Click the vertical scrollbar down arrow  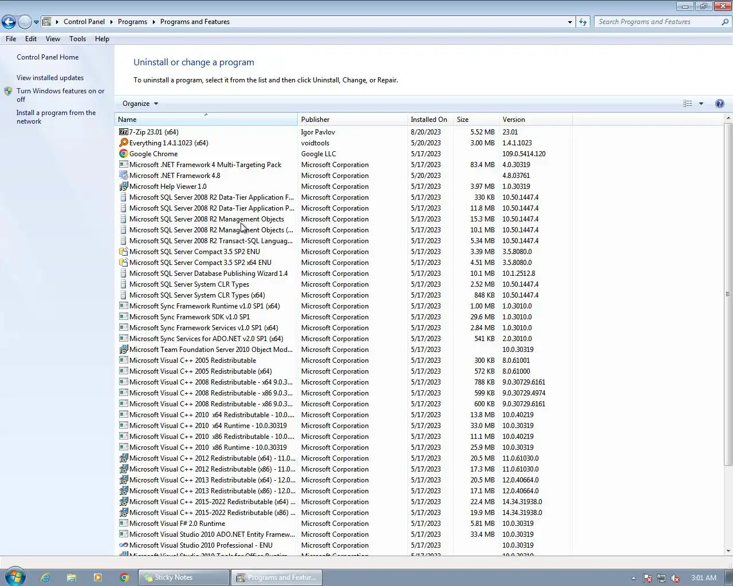point(728,551)
